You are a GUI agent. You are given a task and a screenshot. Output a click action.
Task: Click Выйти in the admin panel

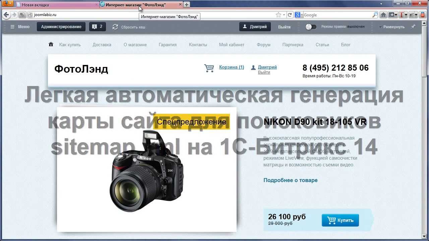[284, 27]
